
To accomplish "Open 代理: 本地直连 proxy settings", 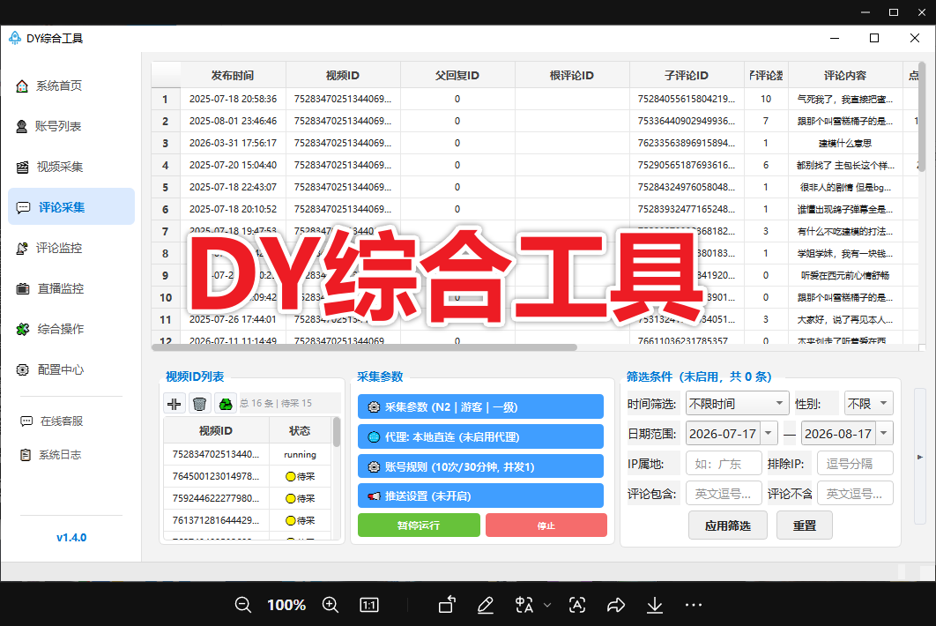I will 480,436.
